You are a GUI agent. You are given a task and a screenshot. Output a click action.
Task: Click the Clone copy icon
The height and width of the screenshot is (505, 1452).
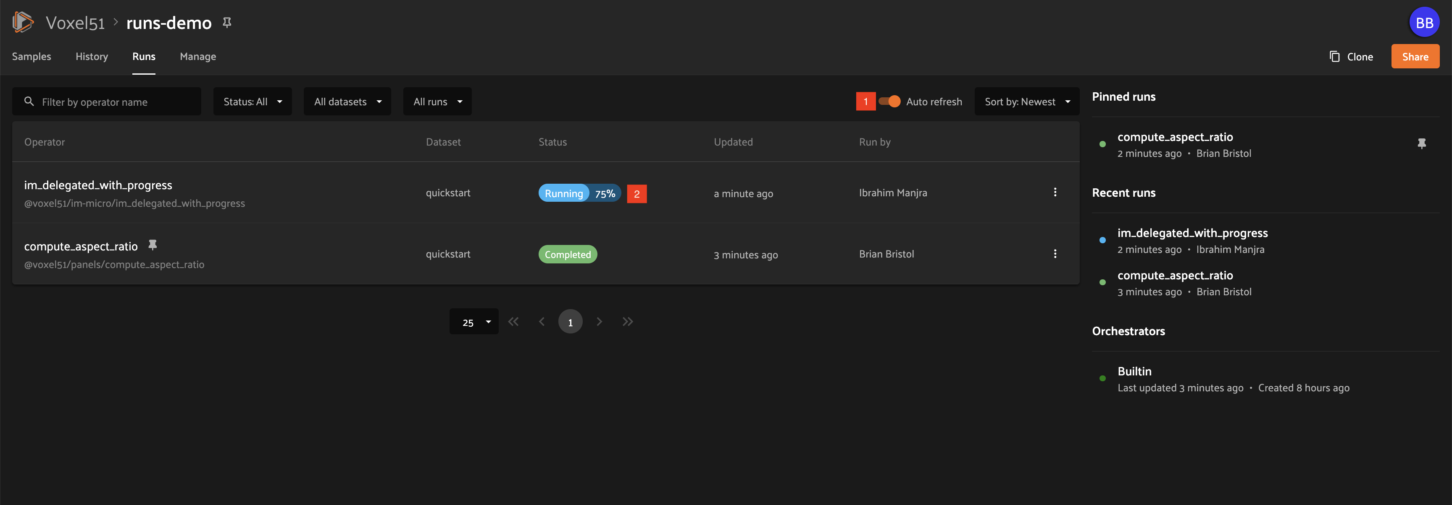tap(1334, 56)
